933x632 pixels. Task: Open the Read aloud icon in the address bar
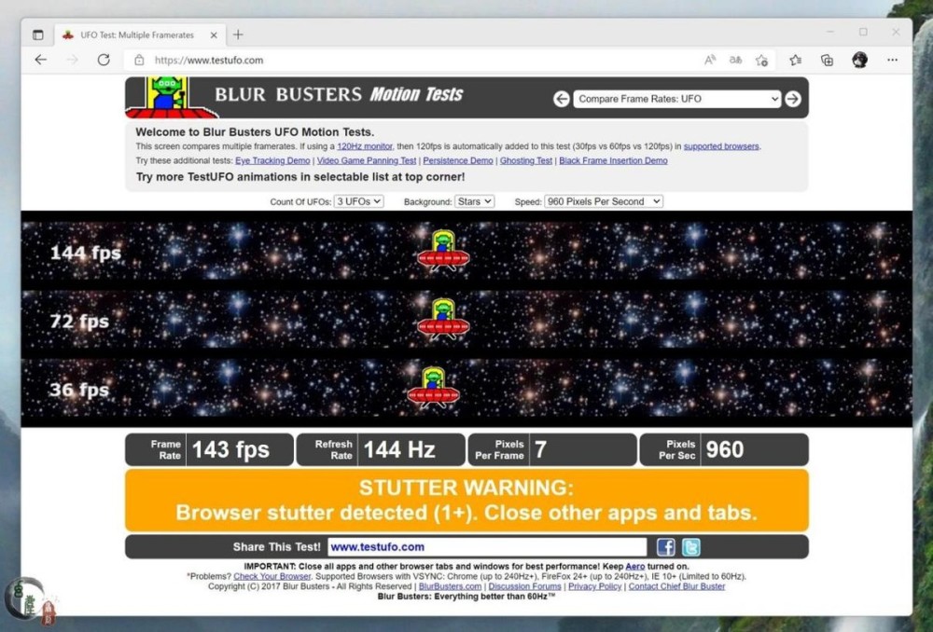[709, 60]
